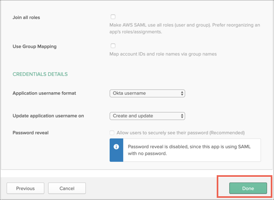Viewport: 274px width, 200px height.
Task: Click the Use Group Mapping label
Action: click(35, 46)
